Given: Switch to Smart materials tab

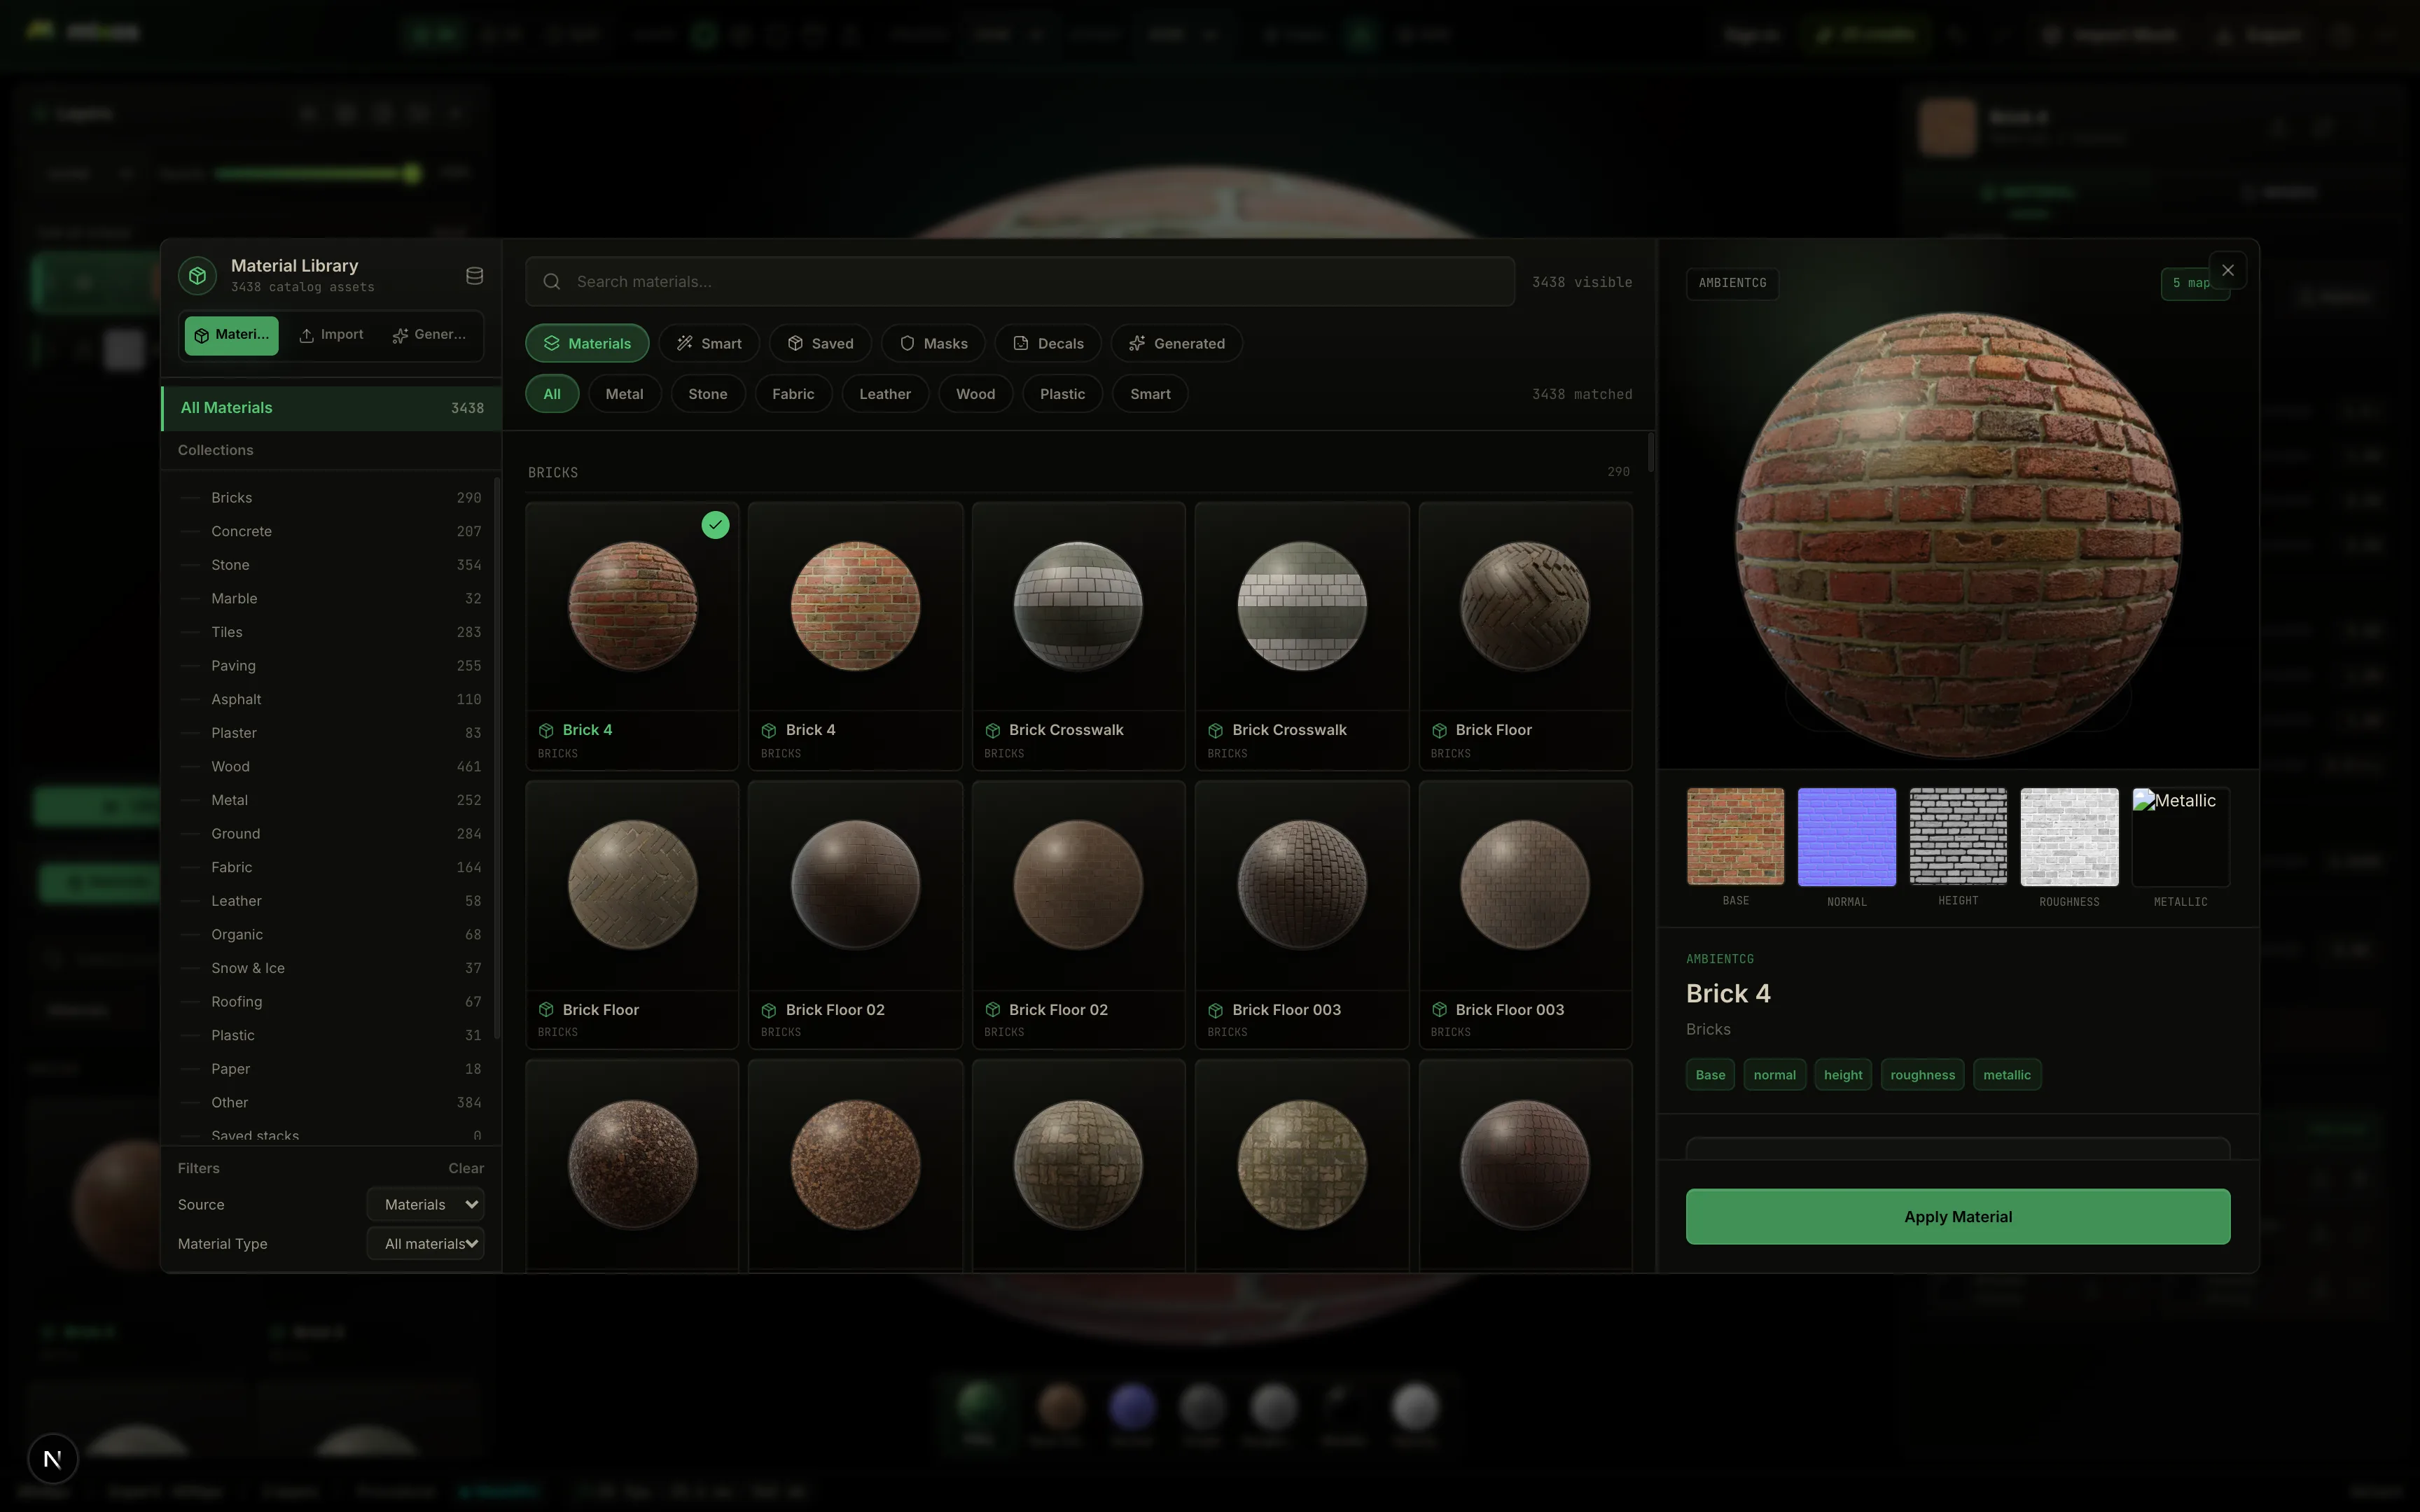Looking at the screenshot, I should [x=709, y=343].
